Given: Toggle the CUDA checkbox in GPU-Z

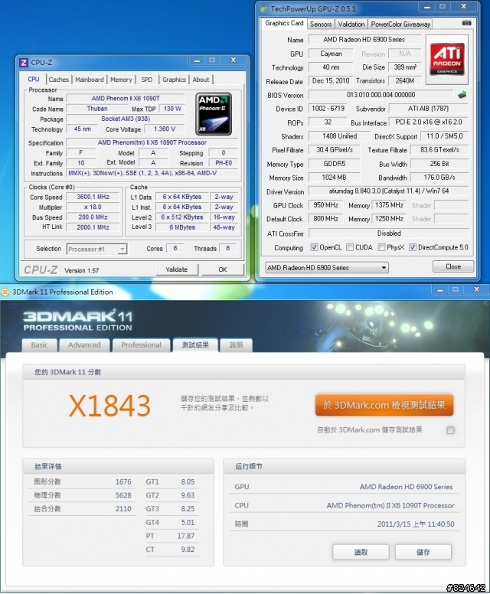Looking at the screenshot, I should pyautogui.click(x=350, y=247).
